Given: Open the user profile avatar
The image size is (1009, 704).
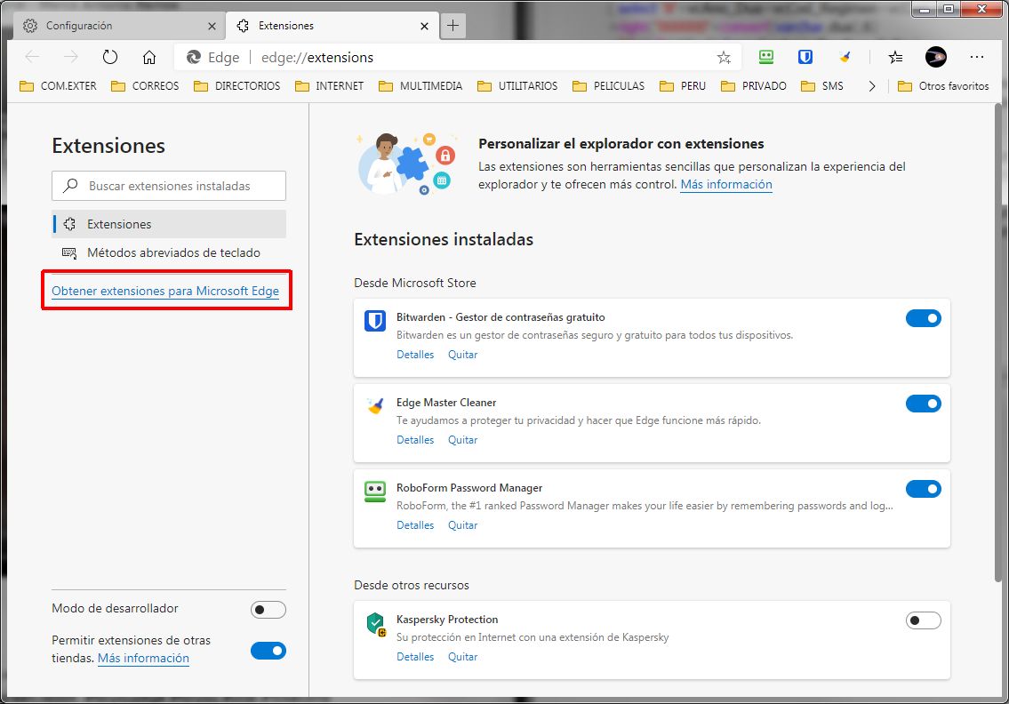Looking at the screenshot, I should (935, 57).
